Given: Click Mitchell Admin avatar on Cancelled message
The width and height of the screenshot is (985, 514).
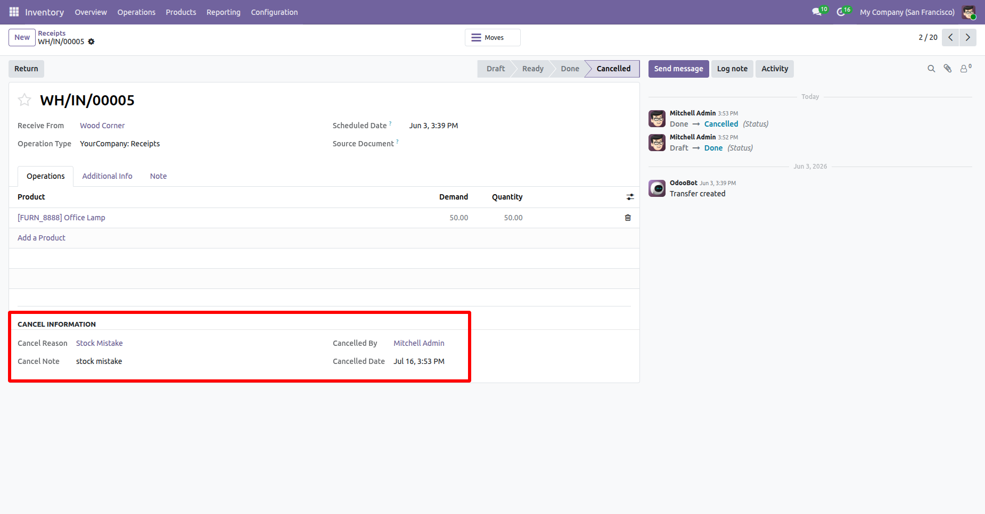Looking at the screenshot, I should [x=657, y=119].
